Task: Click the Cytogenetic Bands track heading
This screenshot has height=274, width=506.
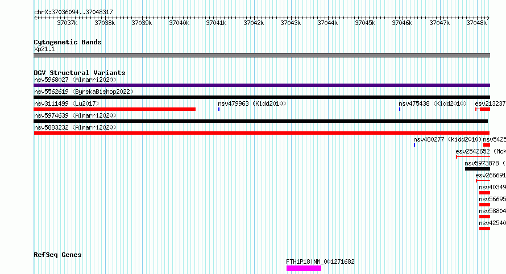Action: pos(68,42)
